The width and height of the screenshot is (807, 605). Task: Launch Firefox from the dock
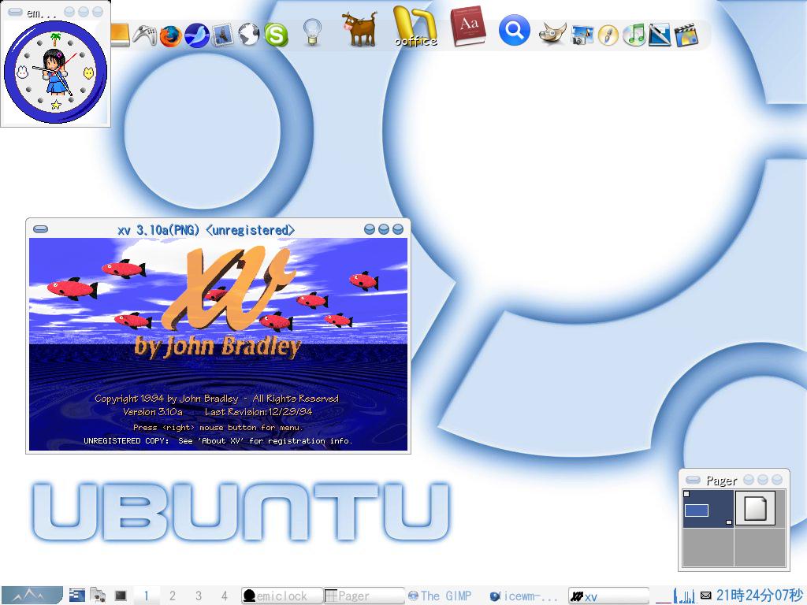[x=171, y=34]
